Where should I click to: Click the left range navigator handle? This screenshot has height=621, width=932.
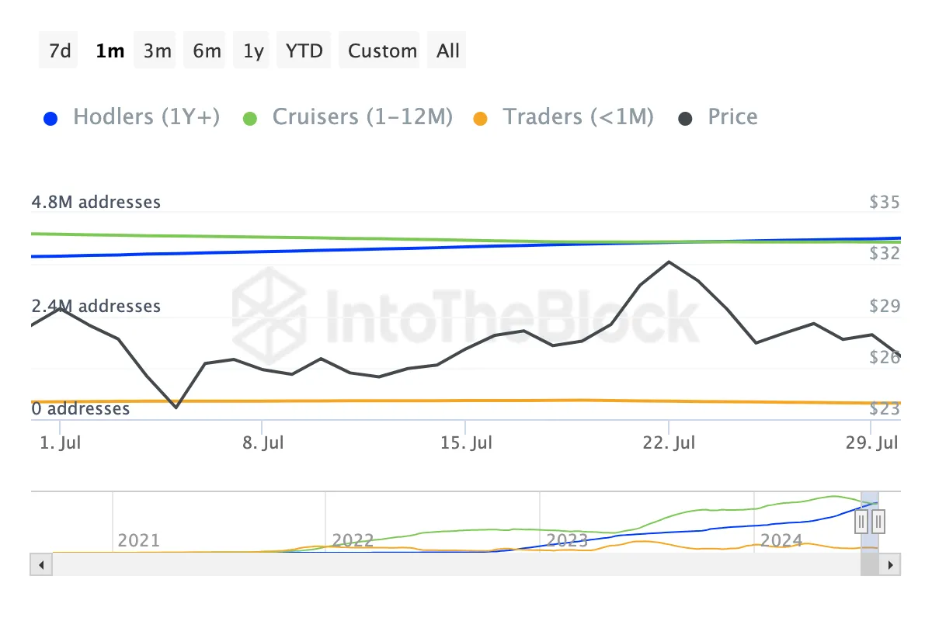[861, 522]
